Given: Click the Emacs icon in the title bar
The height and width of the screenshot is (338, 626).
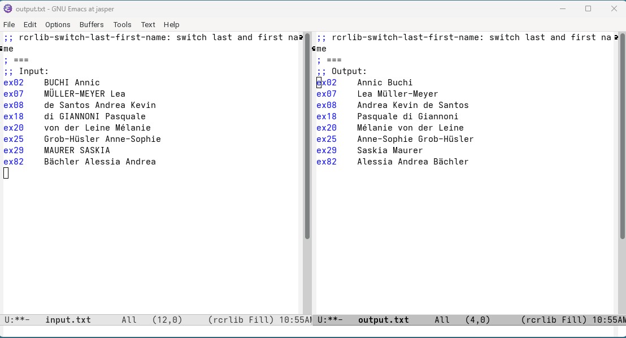Looking at the screenshot, I should [x=7, y=8].
